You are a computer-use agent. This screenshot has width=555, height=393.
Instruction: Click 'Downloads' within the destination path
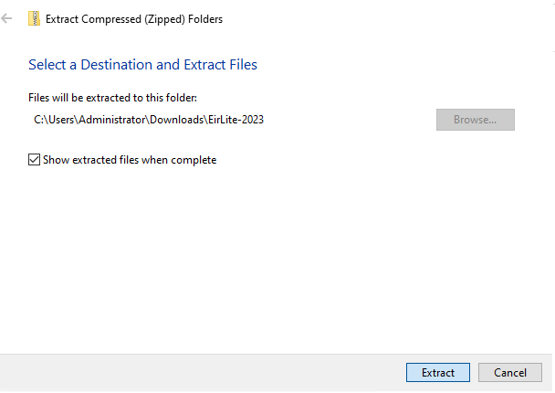click(176, 120)
